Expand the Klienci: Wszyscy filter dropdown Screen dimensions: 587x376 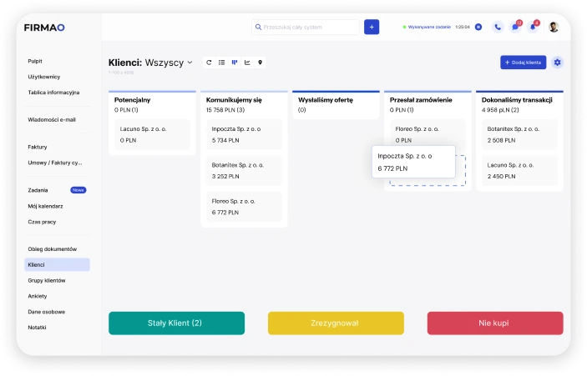tap(190, 63)
